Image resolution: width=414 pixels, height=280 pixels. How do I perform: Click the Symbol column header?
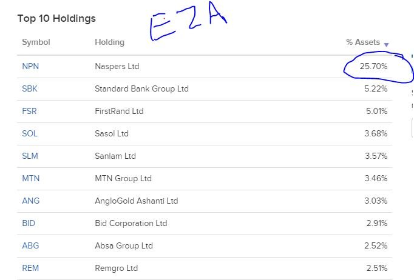[x=36, y=42]
